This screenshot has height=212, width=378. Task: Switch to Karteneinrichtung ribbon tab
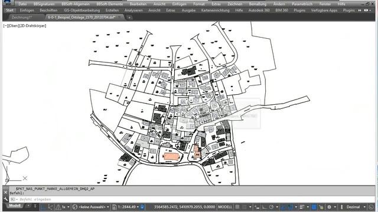(215, 11)
